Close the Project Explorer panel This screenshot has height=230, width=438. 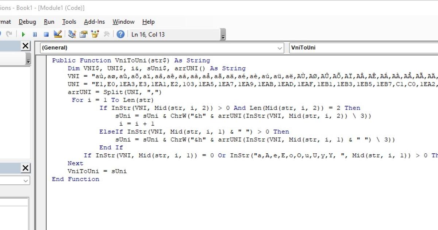(x=25, y=46)
